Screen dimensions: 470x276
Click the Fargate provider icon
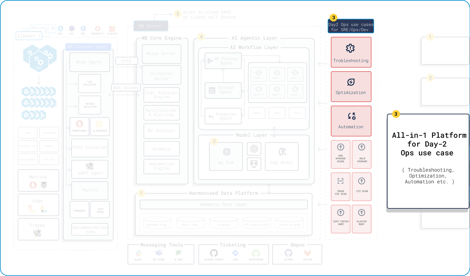coord(112,29)
